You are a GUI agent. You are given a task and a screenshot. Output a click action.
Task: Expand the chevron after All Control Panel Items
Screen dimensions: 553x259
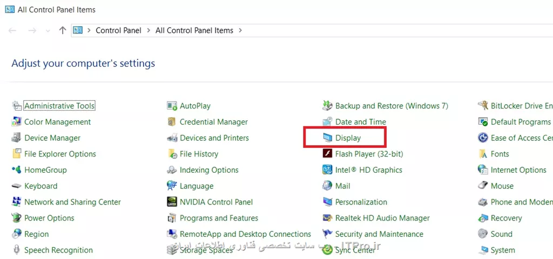(x=240, y=31)
